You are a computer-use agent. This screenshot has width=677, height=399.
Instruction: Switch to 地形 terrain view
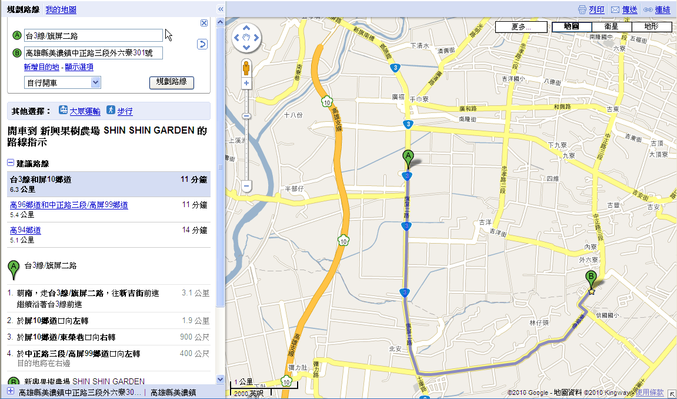651,26
